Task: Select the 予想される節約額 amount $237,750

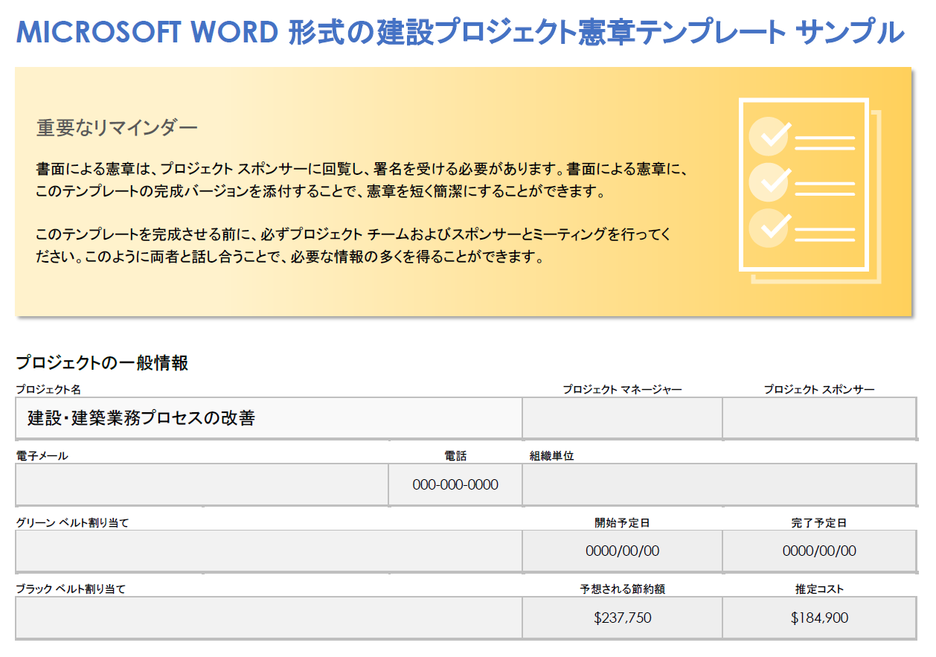Action: point(622,617)
